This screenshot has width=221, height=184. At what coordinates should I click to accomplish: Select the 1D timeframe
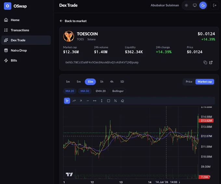click(x=122, y=82)
